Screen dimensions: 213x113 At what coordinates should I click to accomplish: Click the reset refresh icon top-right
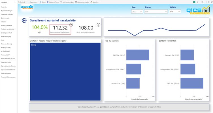tap(209, 2)
